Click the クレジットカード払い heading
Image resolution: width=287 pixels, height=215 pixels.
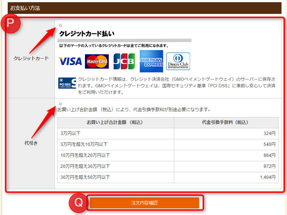[x=87, y=34]
